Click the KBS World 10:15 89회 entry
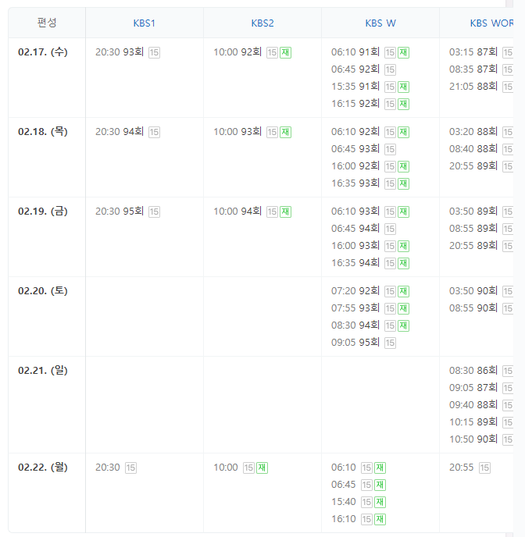 coord(473,422)
